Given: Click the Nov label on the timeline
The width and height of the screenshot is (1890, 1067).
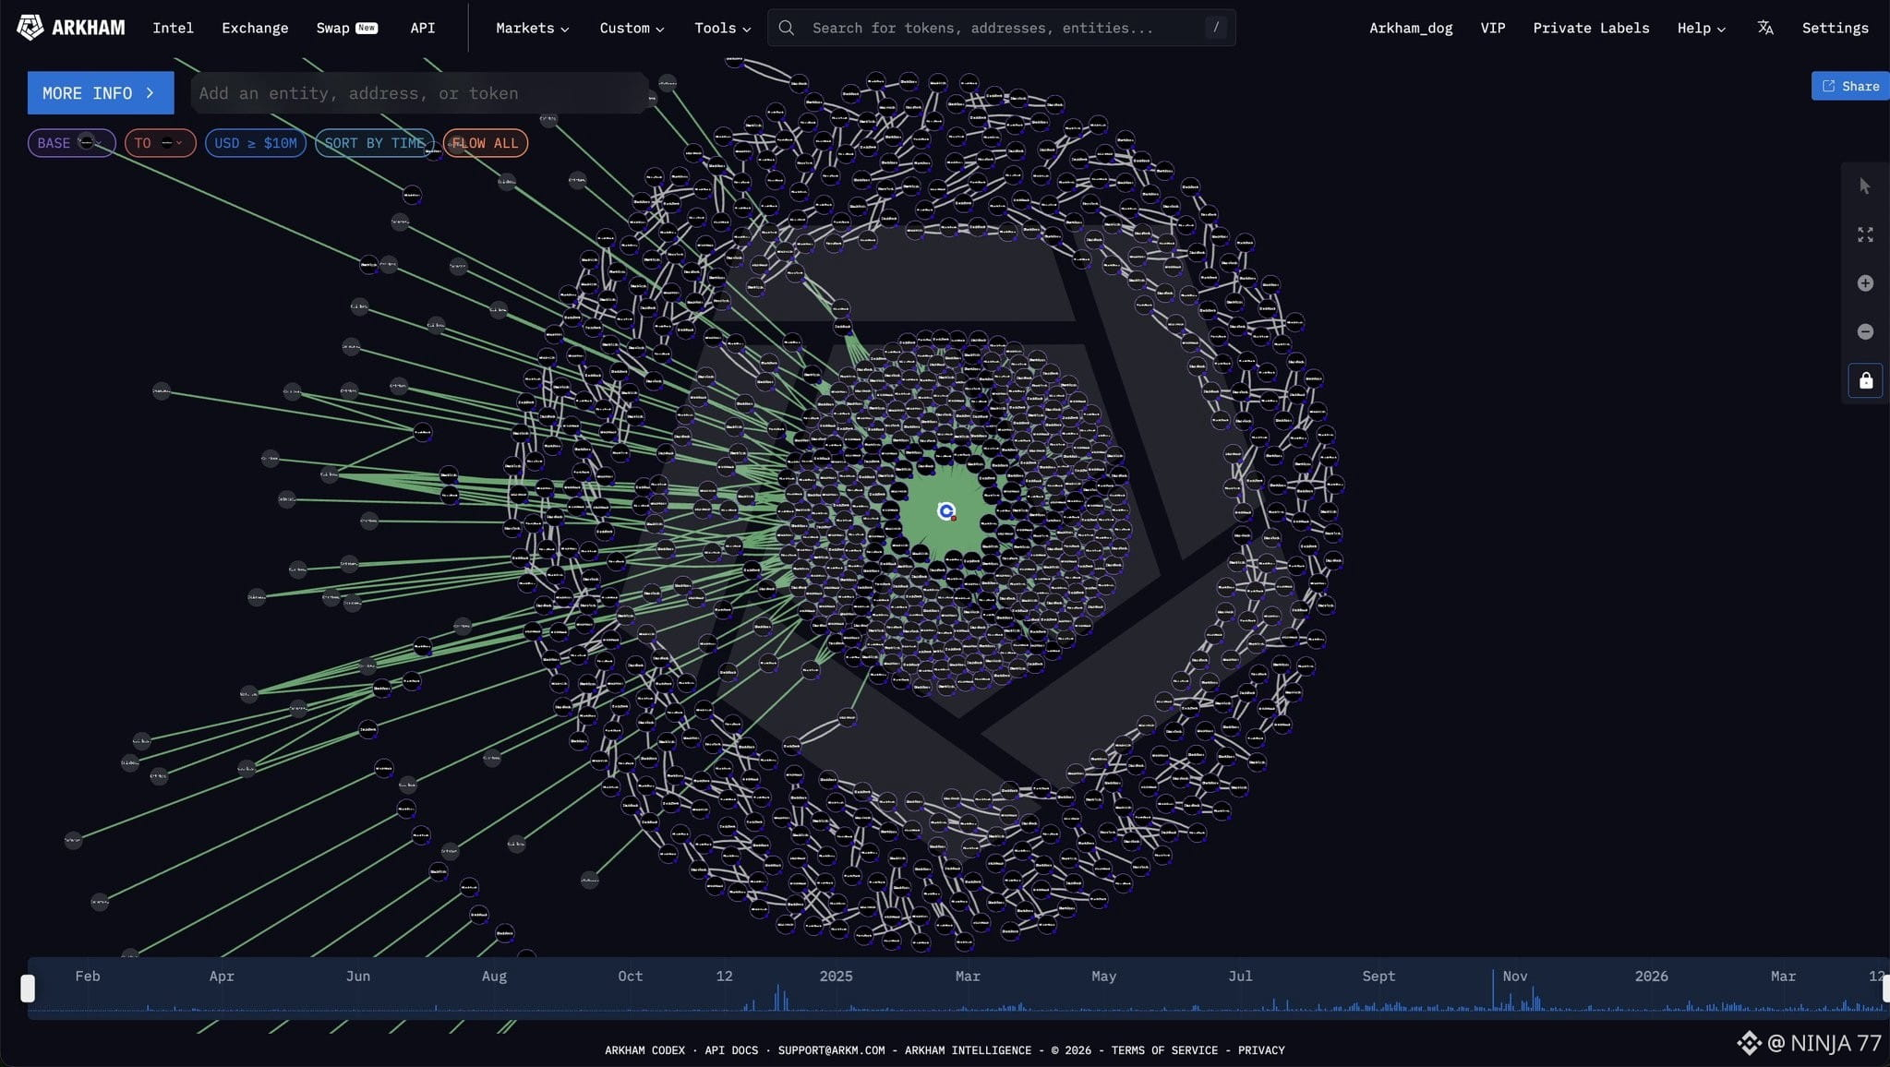Looking at the screenshot, I should [x=1515, y=977].
